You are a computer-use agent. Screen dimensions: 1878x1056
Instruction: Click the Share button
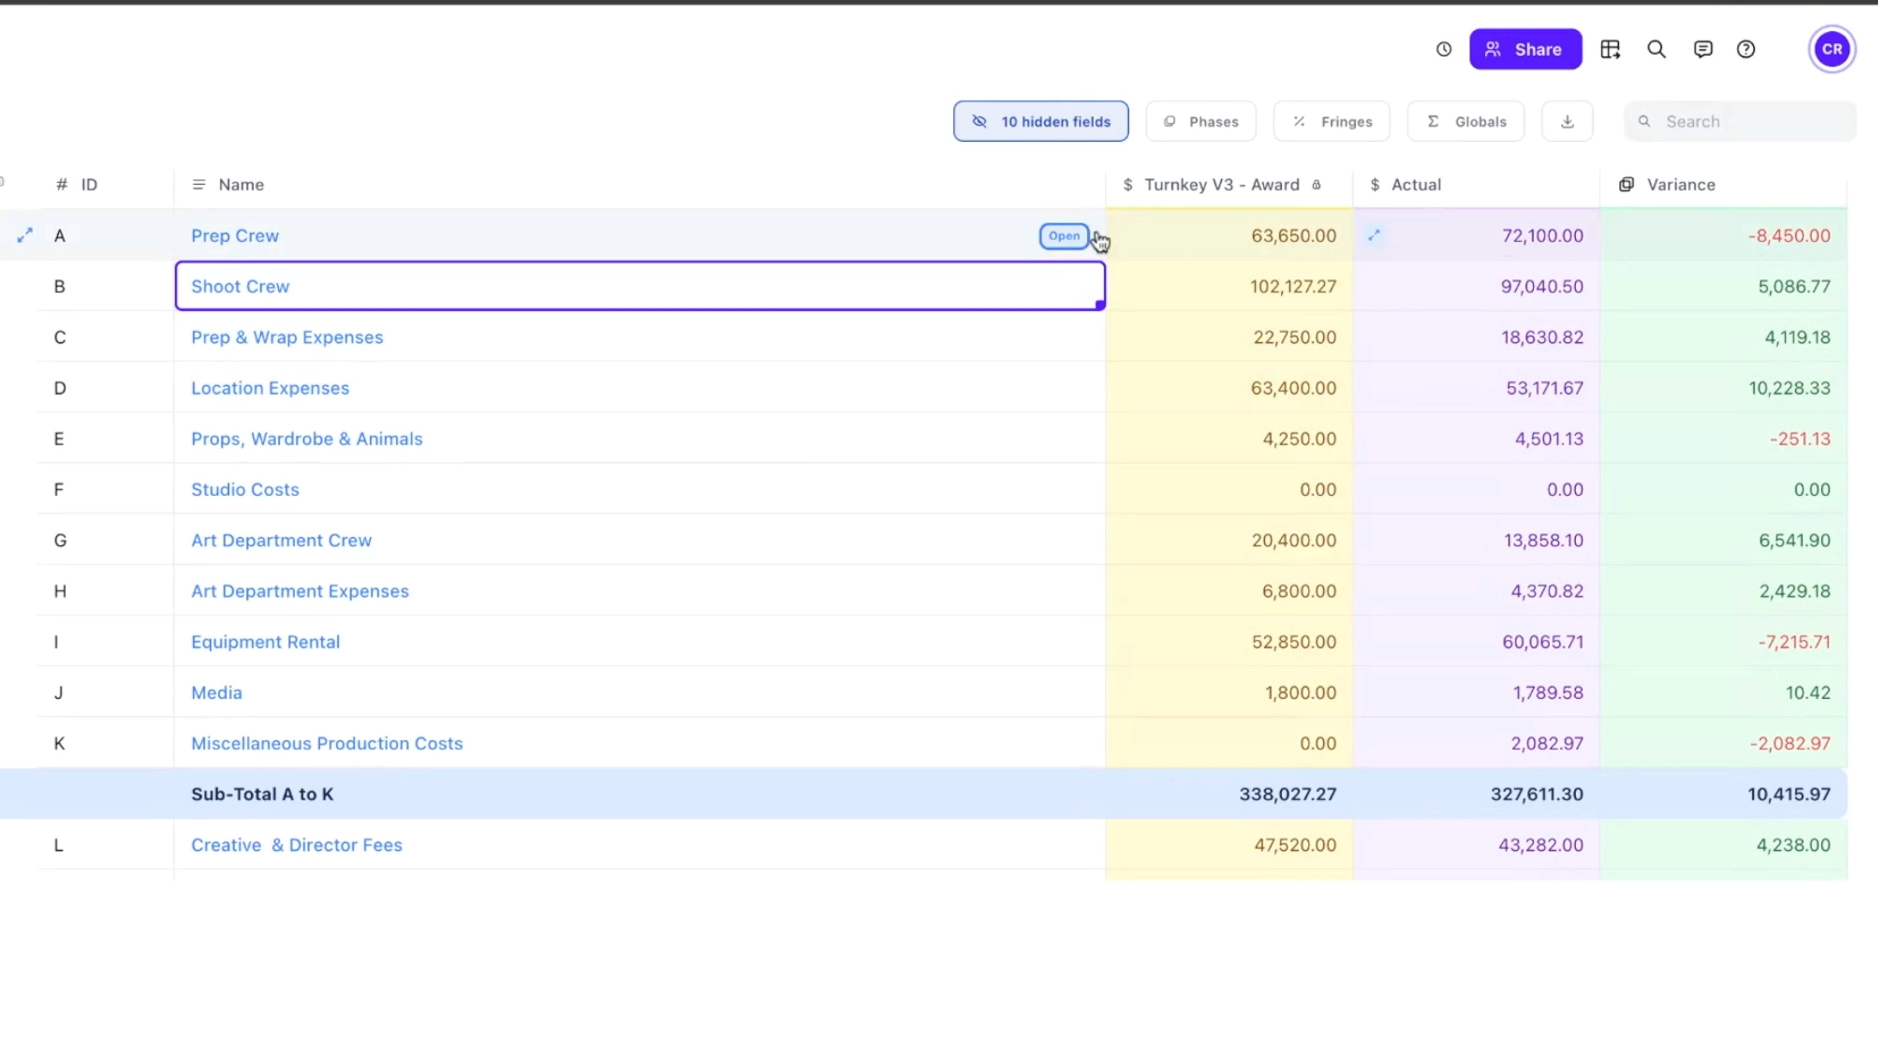[1525, 49]
